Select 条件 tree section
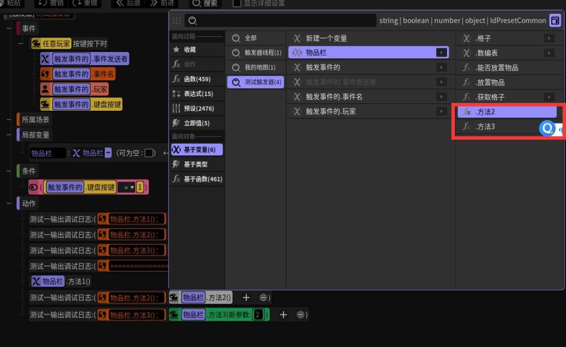This screenshot has width=566, height=347. (x=28, y=171)
